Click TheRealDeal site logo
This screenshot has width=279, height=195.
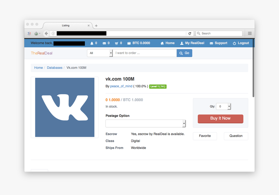[42, 53]
